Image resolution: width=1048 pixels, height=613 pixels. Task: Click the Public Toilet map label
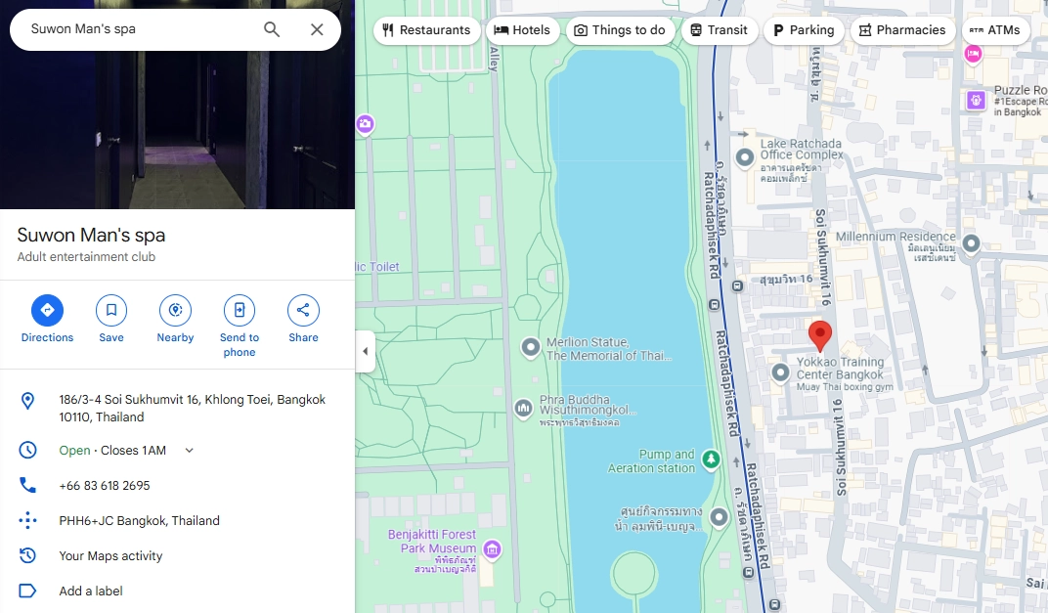(377, 267)
